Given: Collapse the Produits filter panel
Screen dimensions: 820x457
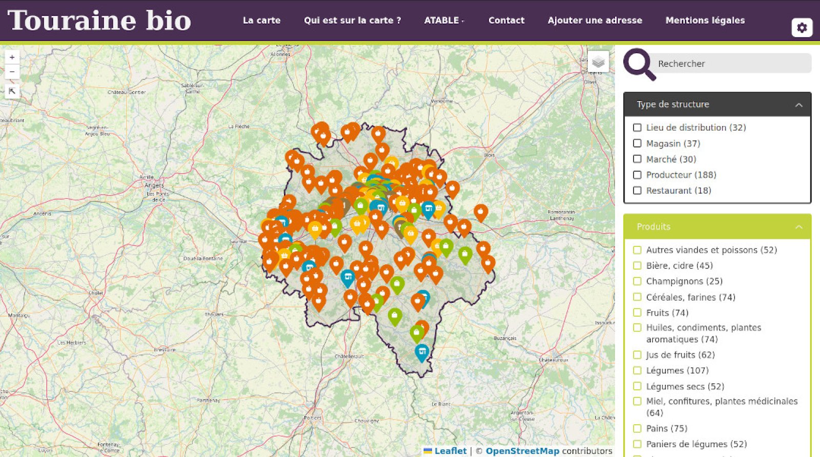Looking at the screenshot, I should pyautogui.click(x=798, y=227).
